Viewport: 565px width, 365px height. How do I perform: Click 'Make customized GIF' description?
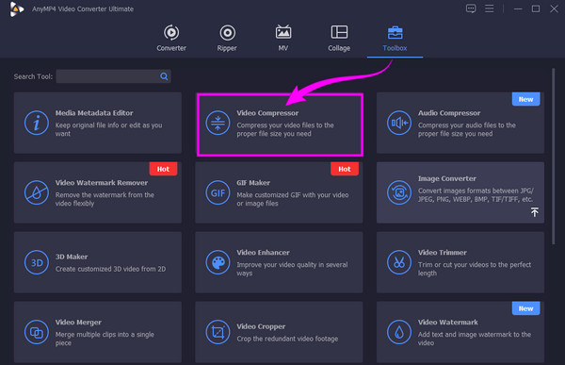pyautogui.click(x=292, y=199)
